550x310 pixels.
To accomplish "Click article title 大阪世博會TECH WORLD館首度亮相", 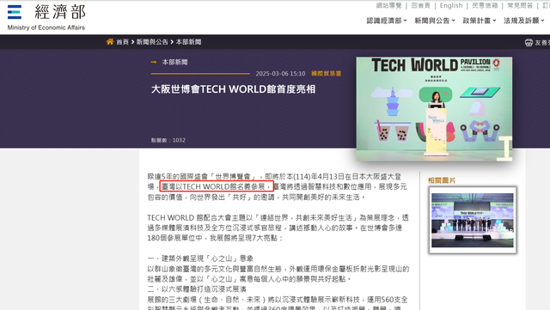I will pos(233,89).
